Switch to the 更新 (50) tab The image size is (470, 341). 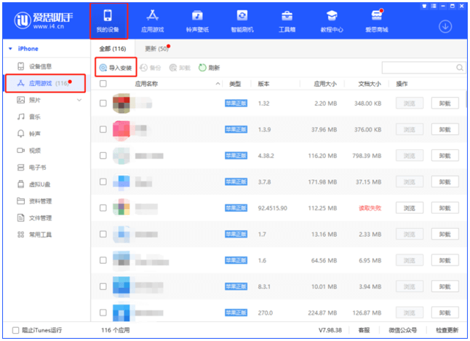[156, 49]
